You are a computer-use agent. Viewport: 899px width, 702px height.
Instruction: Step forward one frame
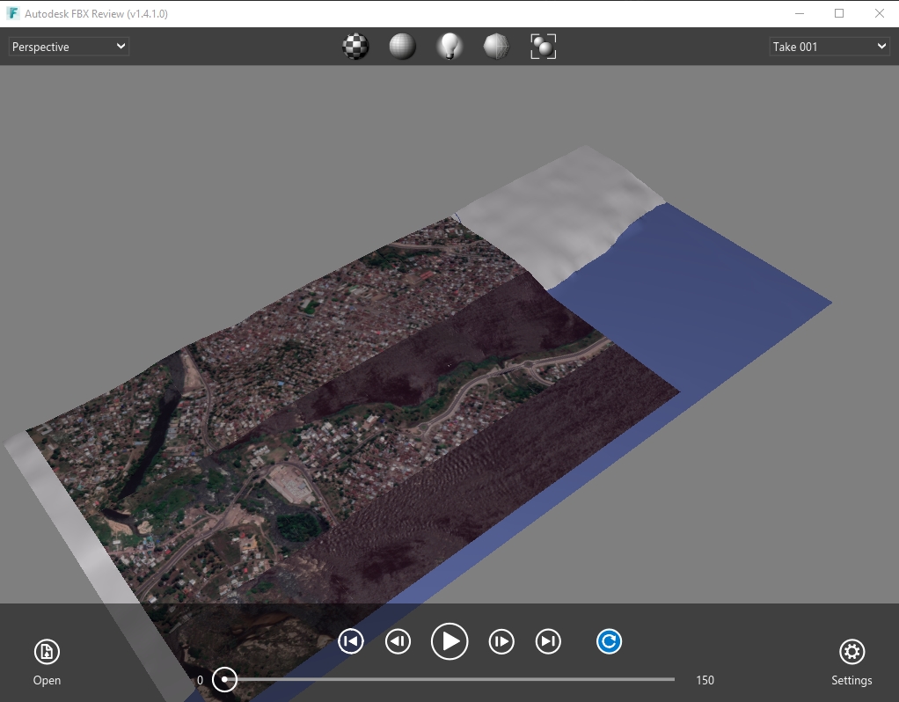tap(501, 641)
